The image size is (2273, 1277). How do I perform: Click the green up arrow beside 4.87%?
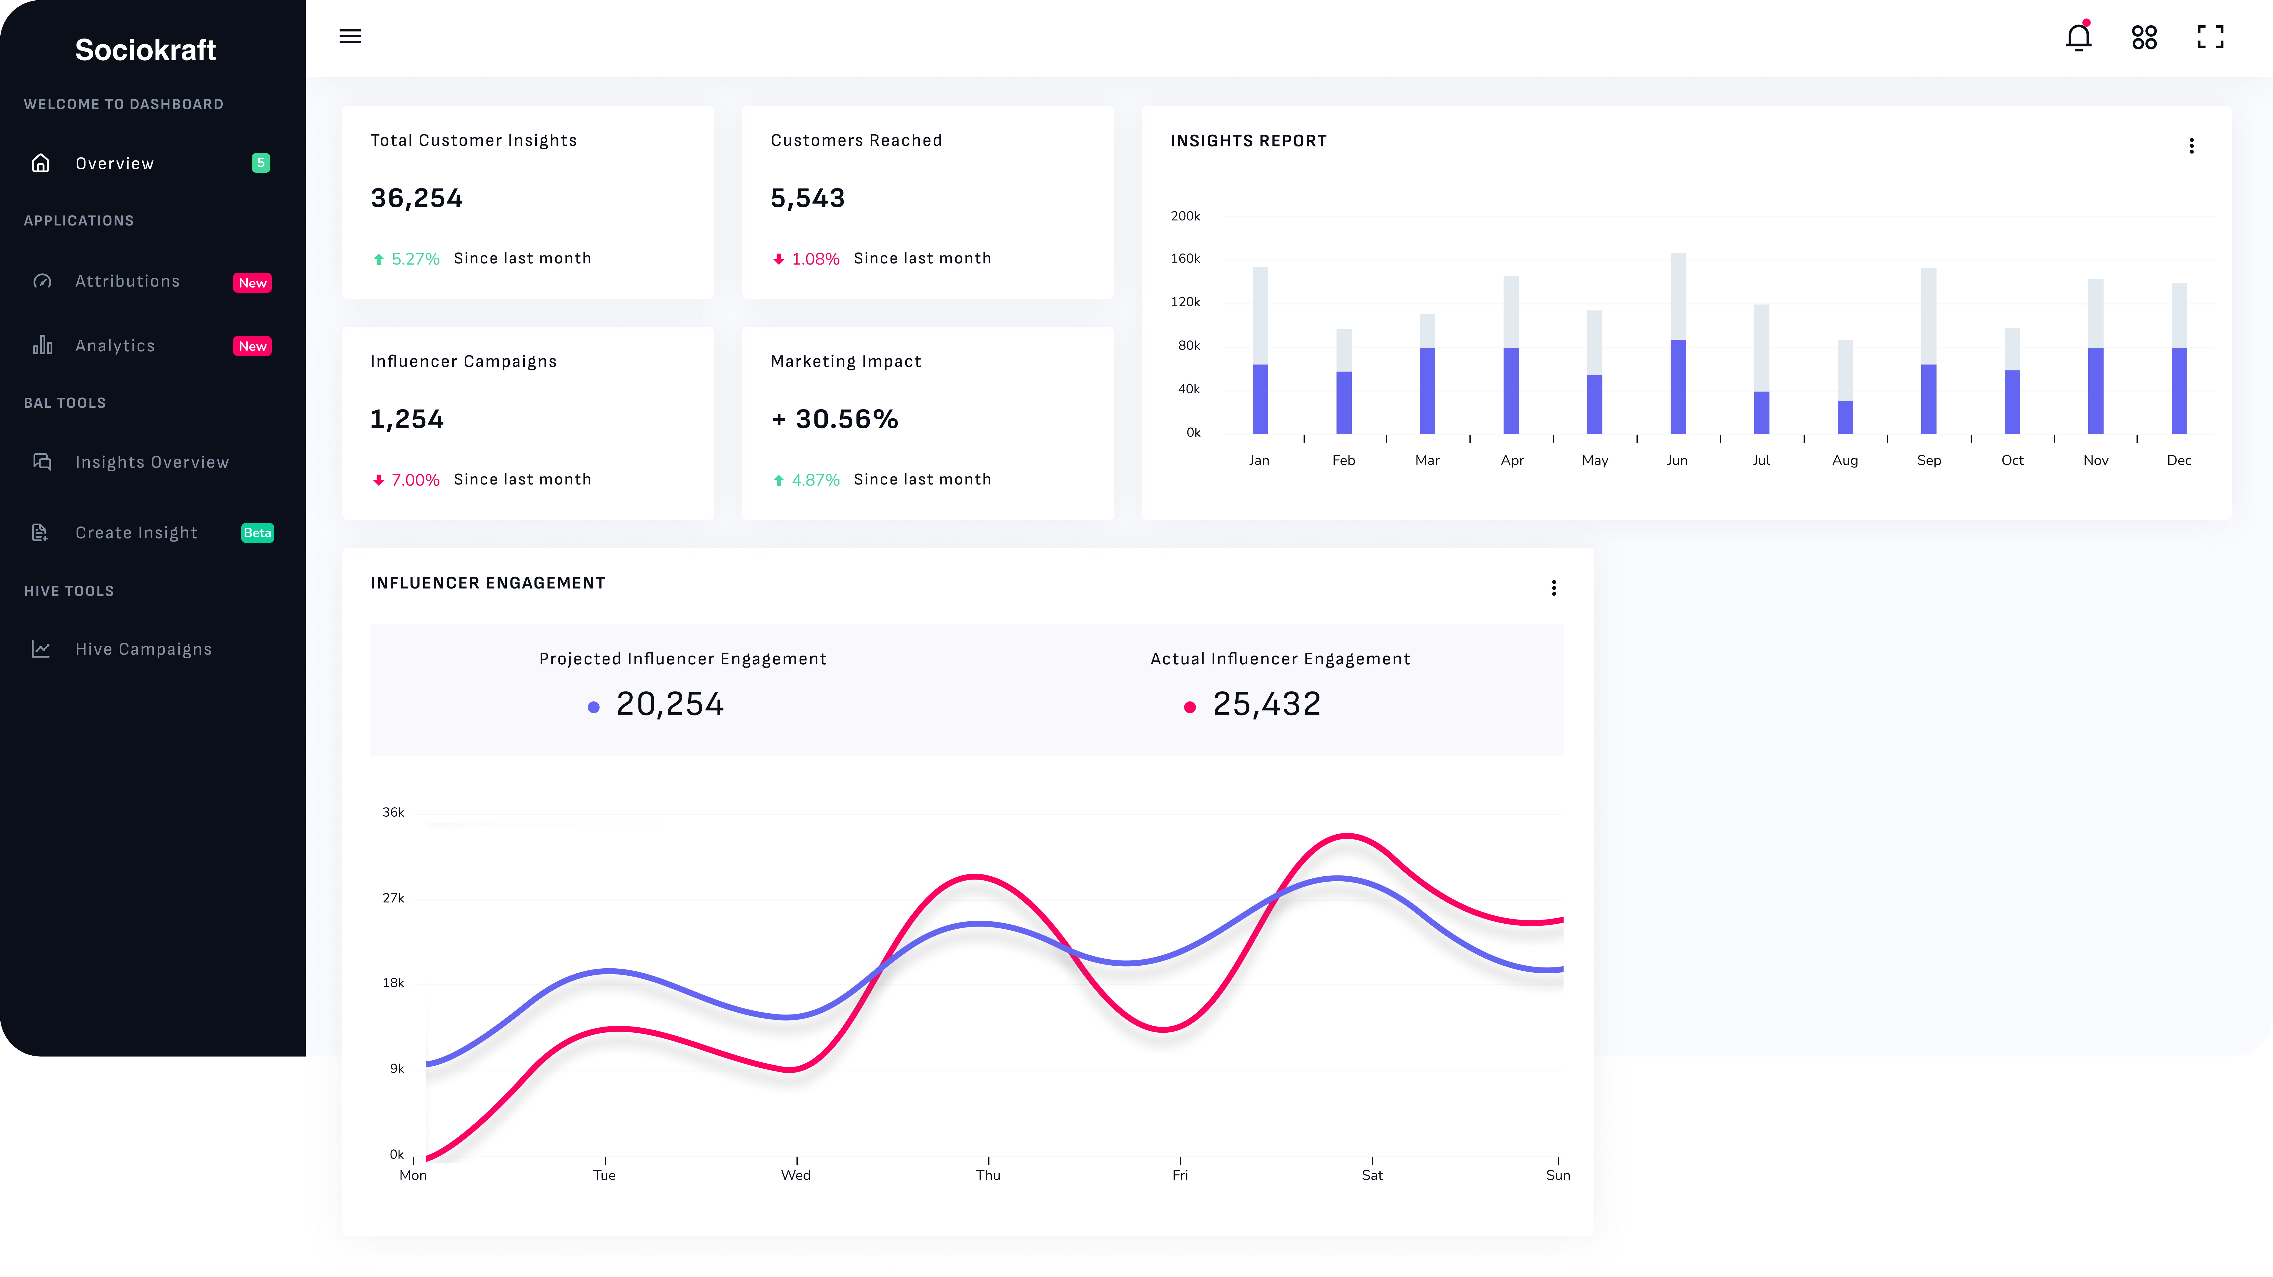click(778, 481)
